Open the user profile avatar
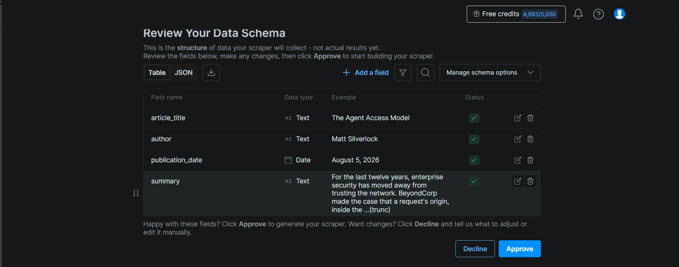 tap(619, 14)
